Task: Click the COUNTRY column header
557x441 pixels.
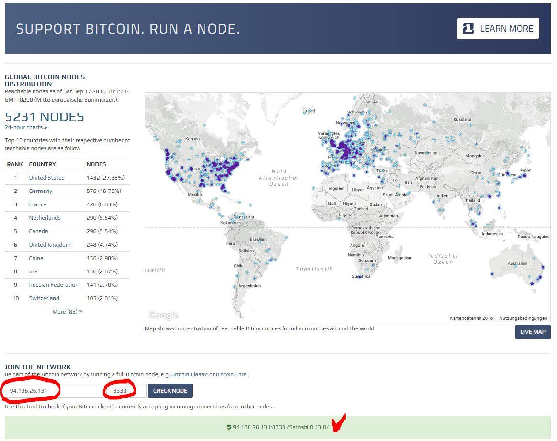Action: (42, 164)
